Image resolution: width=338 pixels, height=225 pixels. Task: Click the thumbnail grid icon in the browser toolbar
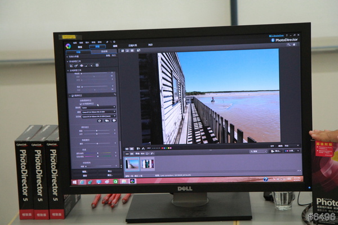pyautogui.click(x=132, y=154)
